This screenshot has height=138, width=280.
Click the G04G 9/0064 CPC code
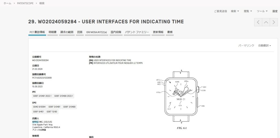coord(39,107)
